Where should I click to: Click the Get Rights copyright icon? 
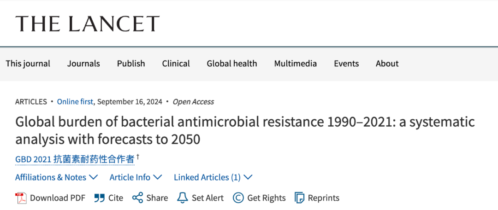[238, 198]
